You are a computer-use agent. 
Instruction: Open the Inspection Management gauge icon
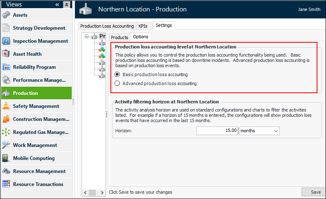(x=6, y=41)
